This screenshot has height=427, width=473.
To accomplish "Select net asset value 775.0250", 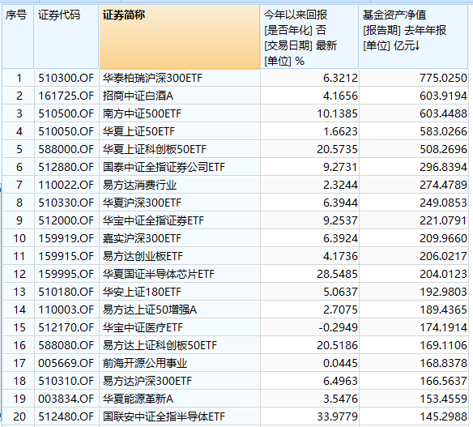I will [443, 78].
